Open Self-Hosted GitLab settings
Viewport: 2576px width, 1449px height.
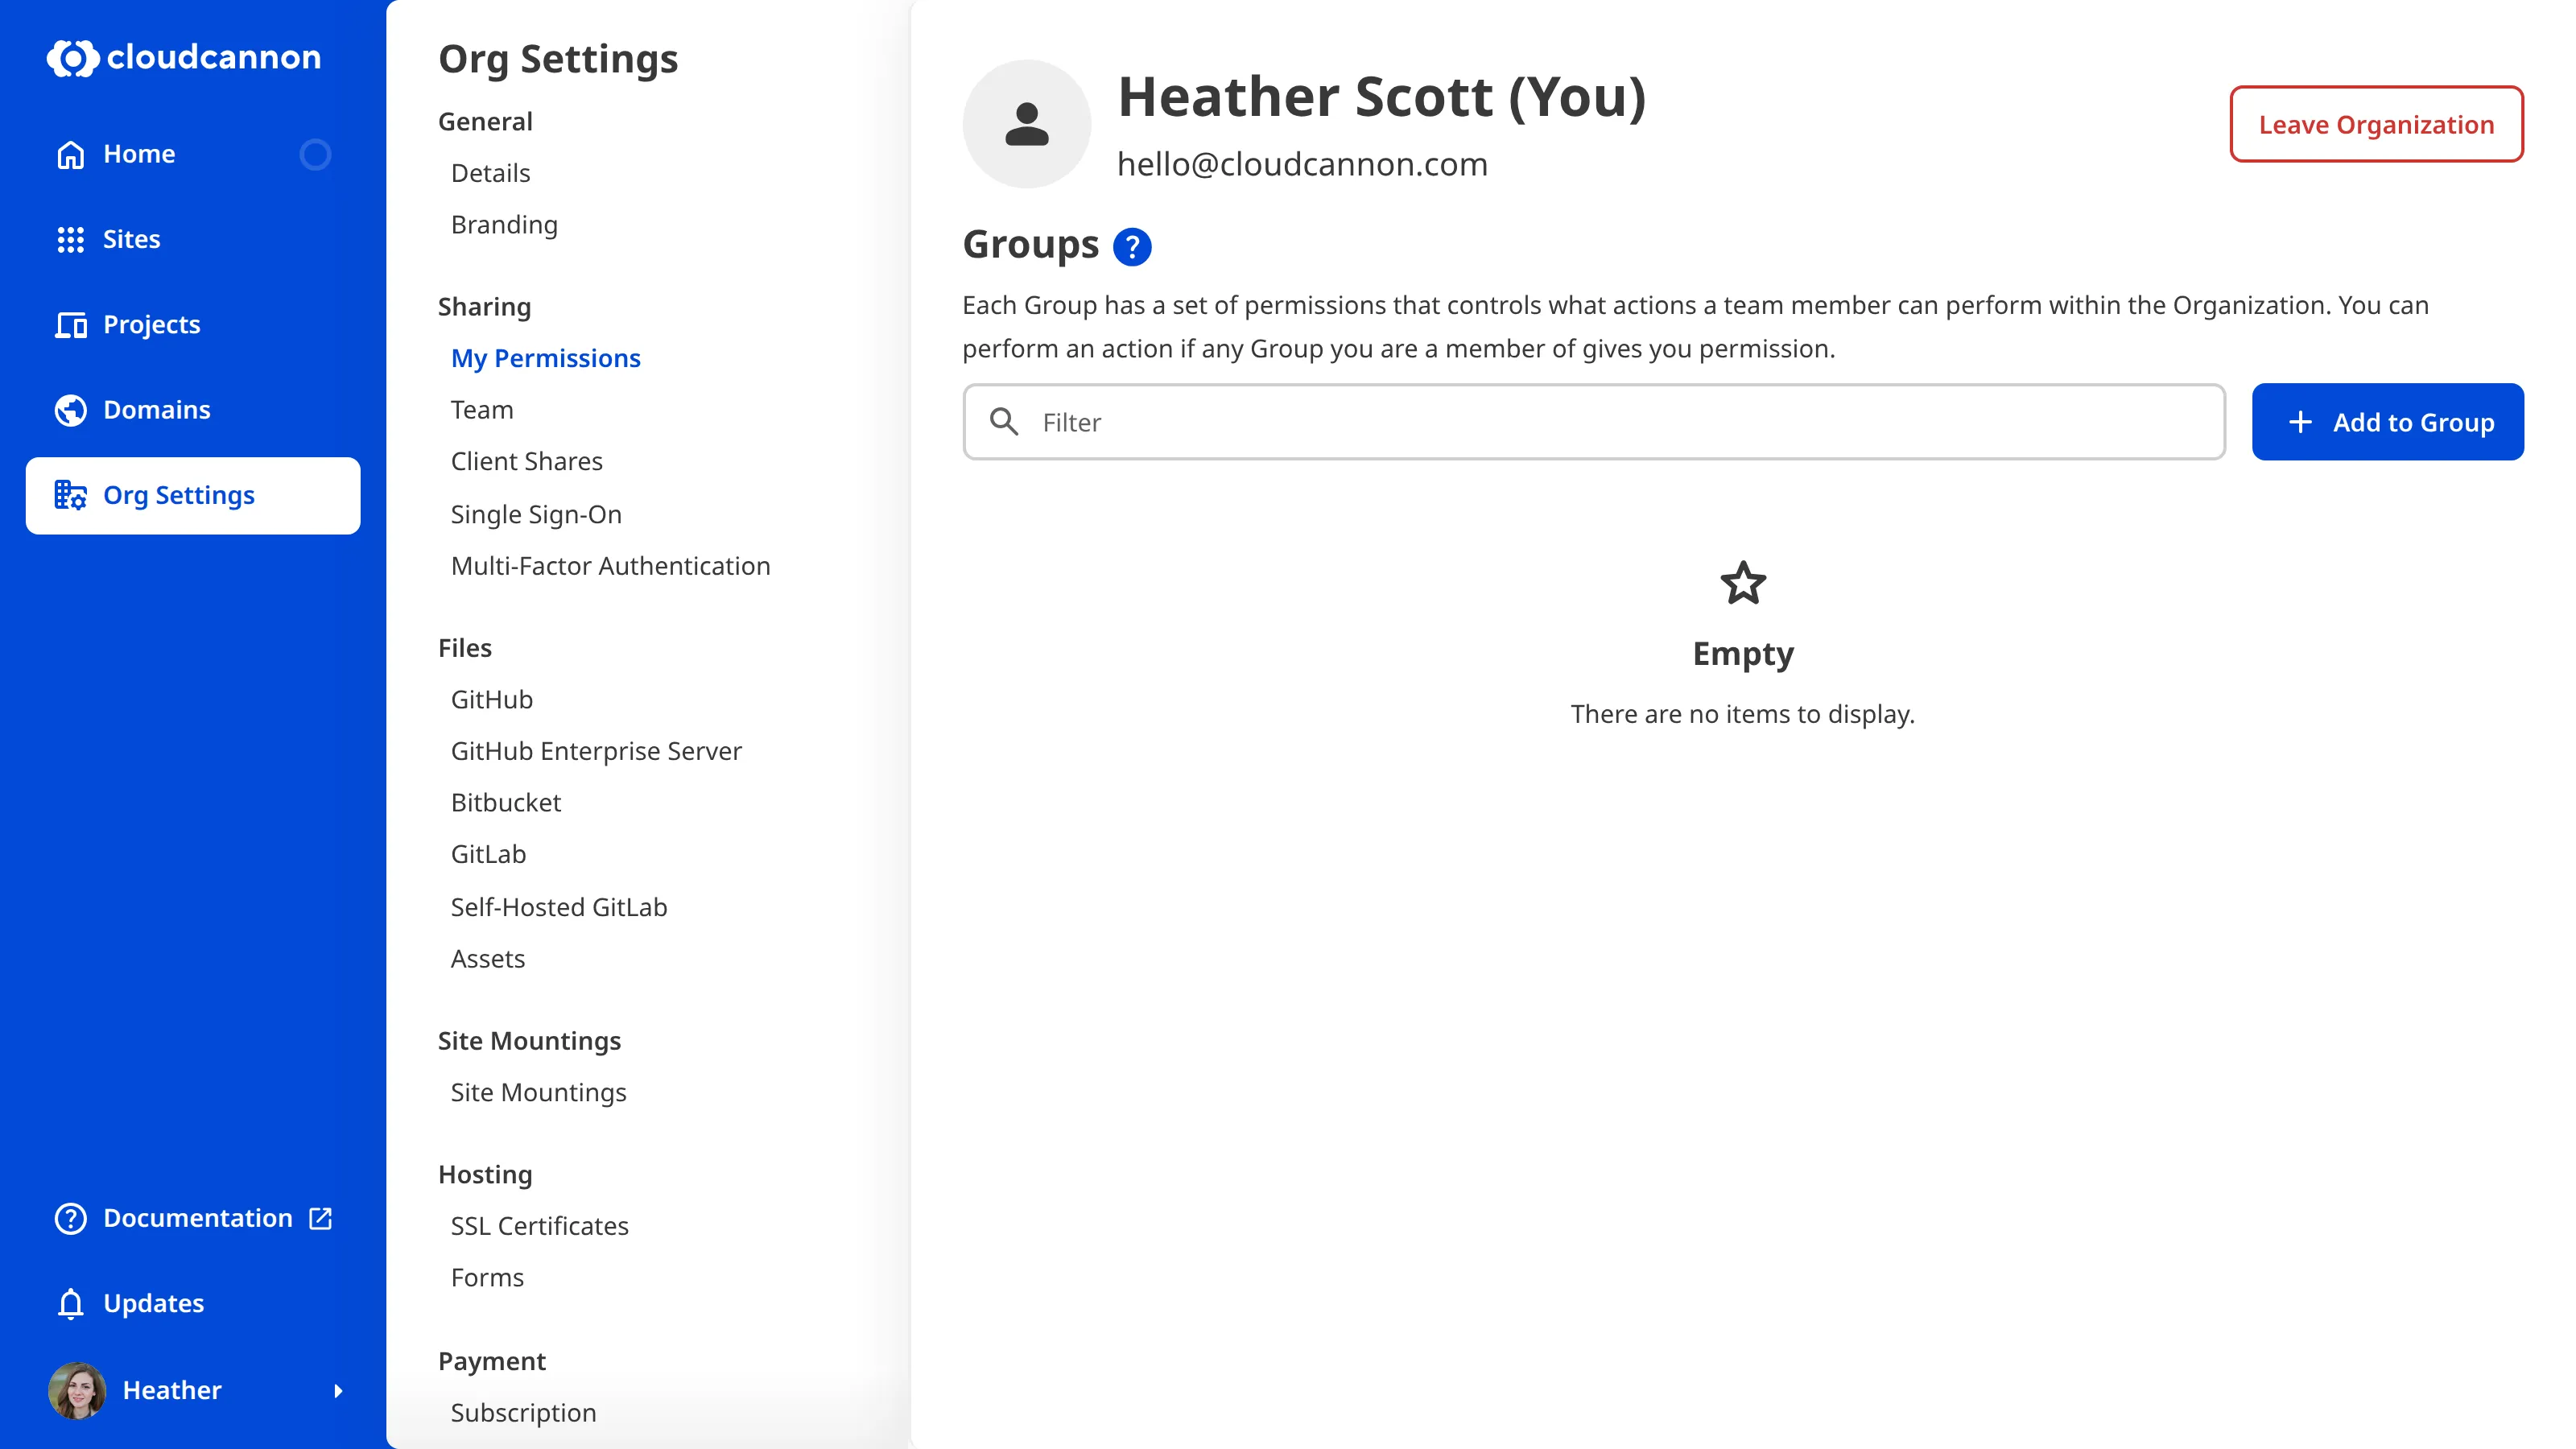click(558, 907)
